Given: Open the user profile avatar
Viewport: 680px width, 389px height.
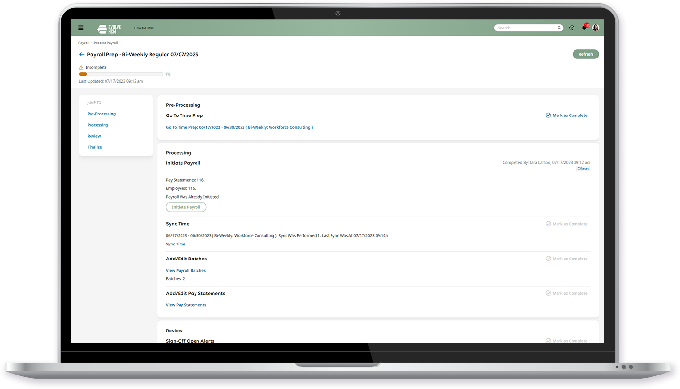Looking at the screenshot, I should 595,28.
